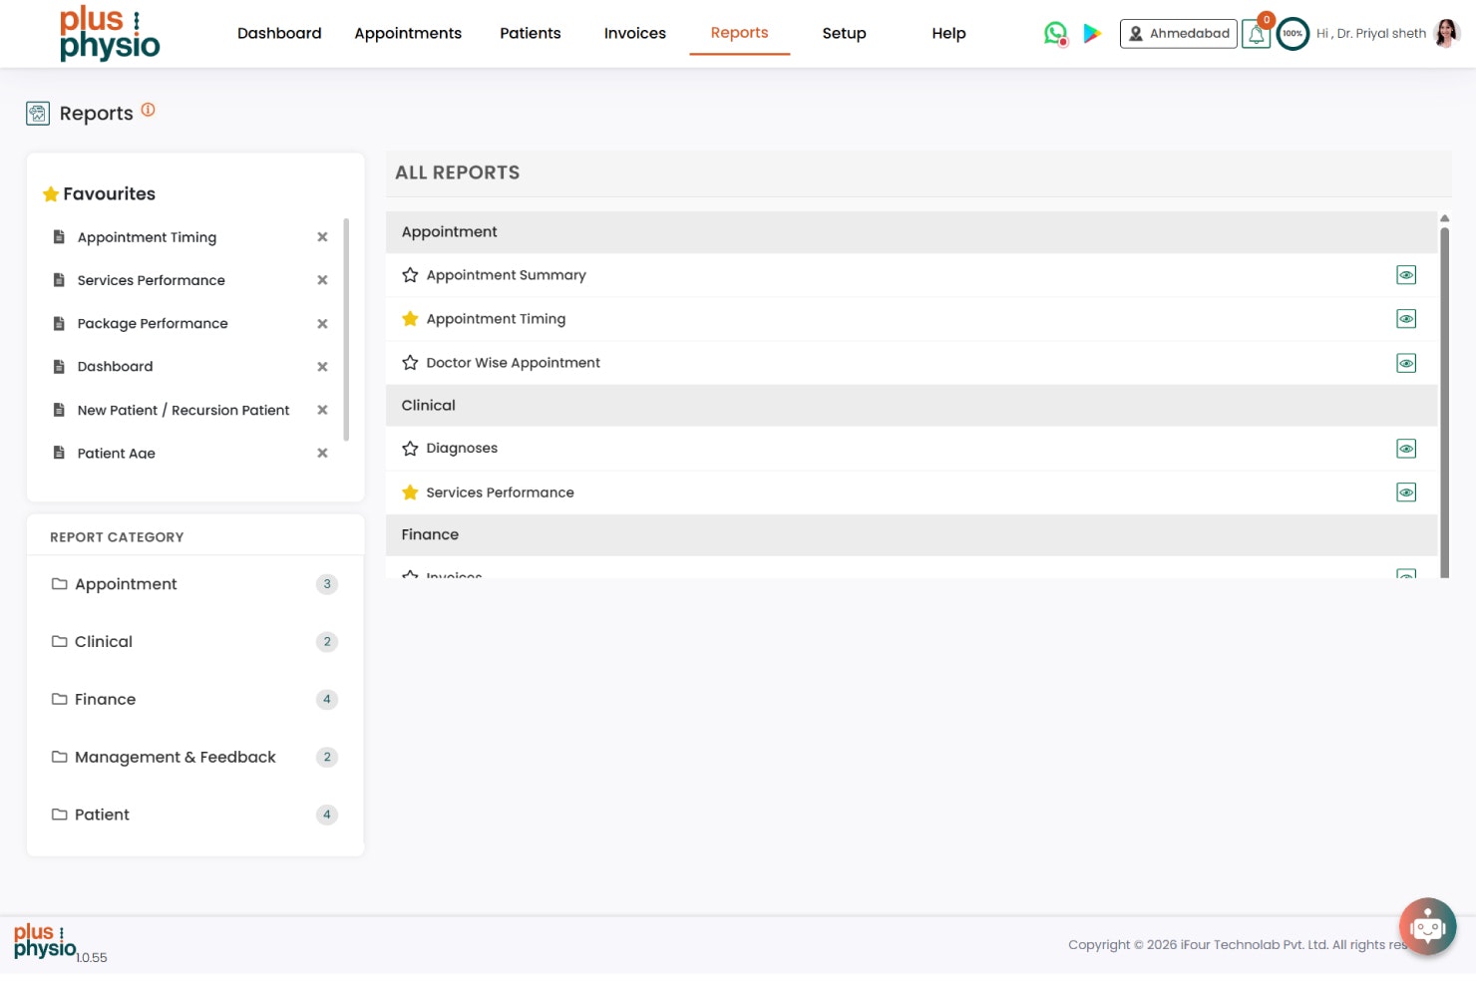Image resolution: width=1476 pixels, height=984 pixels.
Task: Expand the Patient report category
Action: point(102,815)
